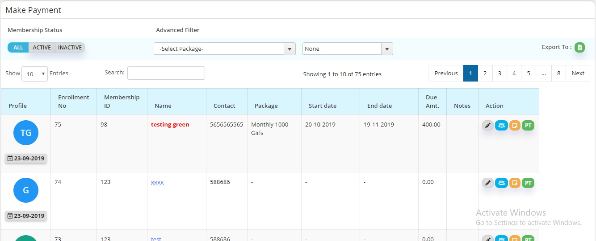Change the Show entries count dropdown

pyautogui.click(x=34, y=74)
